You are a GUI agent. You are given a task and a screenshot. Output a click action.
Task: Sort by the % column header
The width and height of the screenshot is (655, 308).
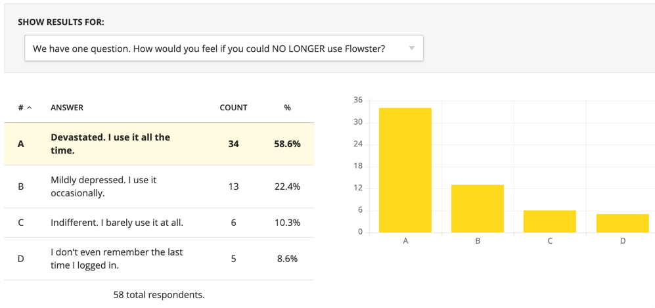tap(287, 108)
